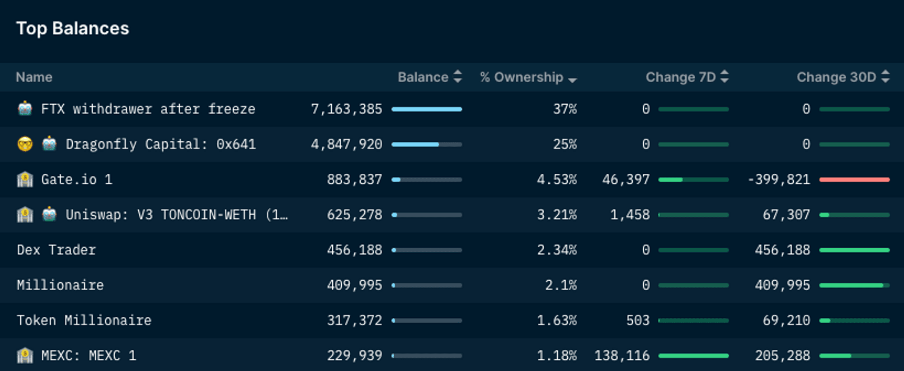904x371 pixels.
Task: Click the 625,278 balance value
Action: (355, 214)
